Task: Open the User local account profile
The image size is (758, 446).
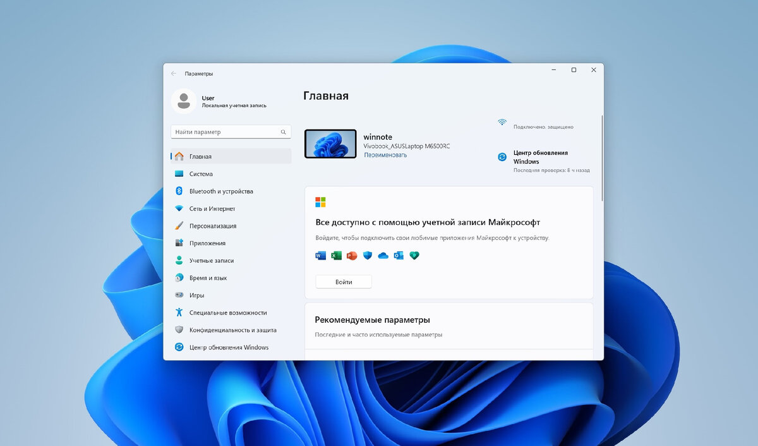Action: 219,101
